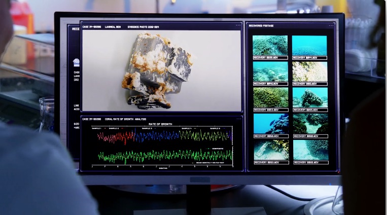Open the open blue water seabed footage thumbnail
This screenshot has width=387, height=215.
tap(309, 46)
